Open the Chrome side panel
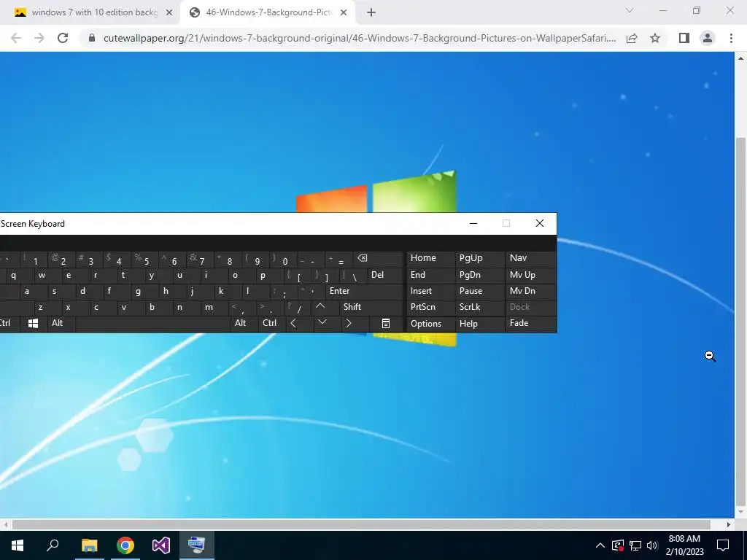 click(684, 38)
